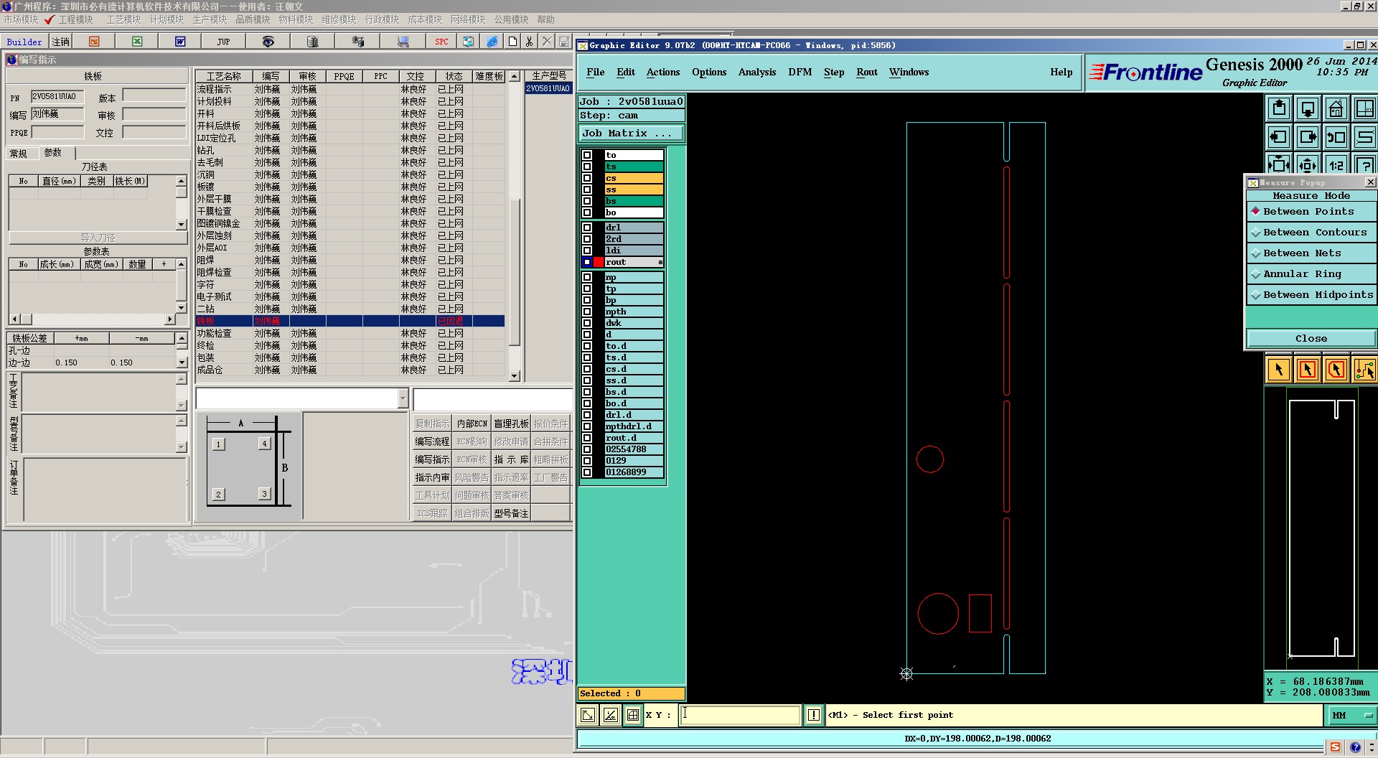Click the net selection tool icon

click(1364, 370)
